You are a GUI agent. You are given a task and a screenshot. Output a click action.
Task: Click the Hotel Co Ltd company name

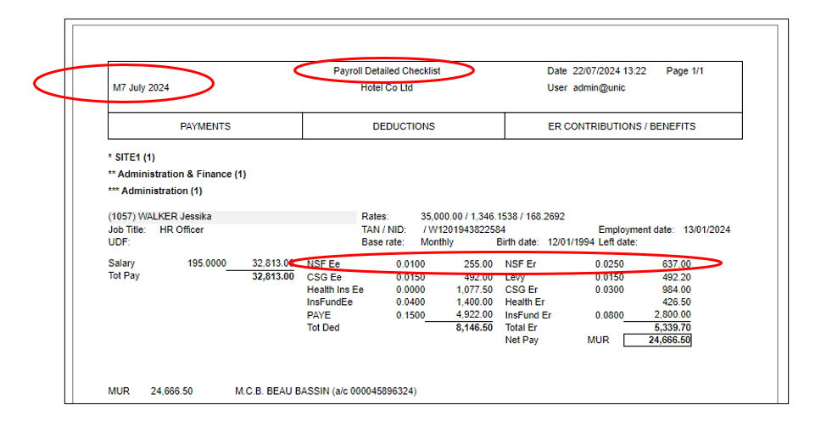pos(386,88)
